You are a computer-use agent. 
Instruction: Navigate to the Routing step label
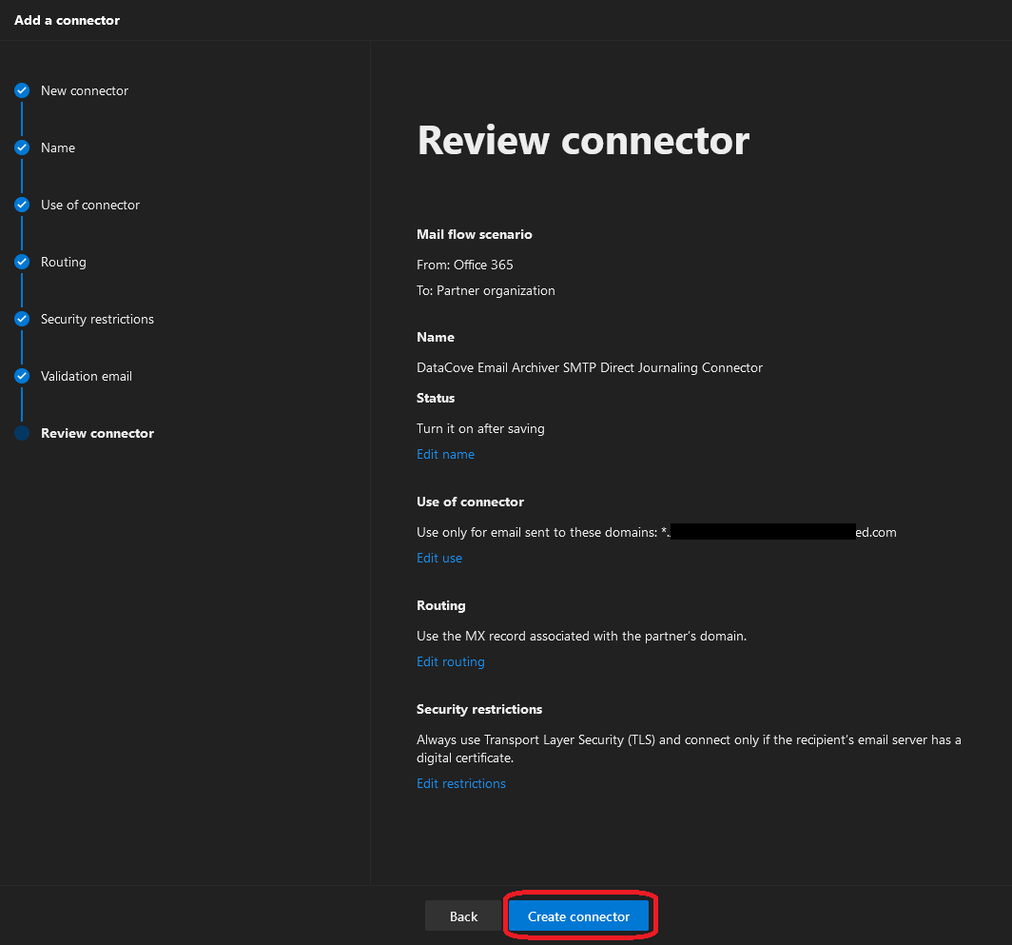pyautogui.click(x=64, y=262)
